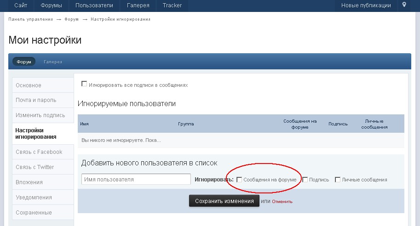Open the Уведомления section
420x226 pixels.
pos(43,198)
